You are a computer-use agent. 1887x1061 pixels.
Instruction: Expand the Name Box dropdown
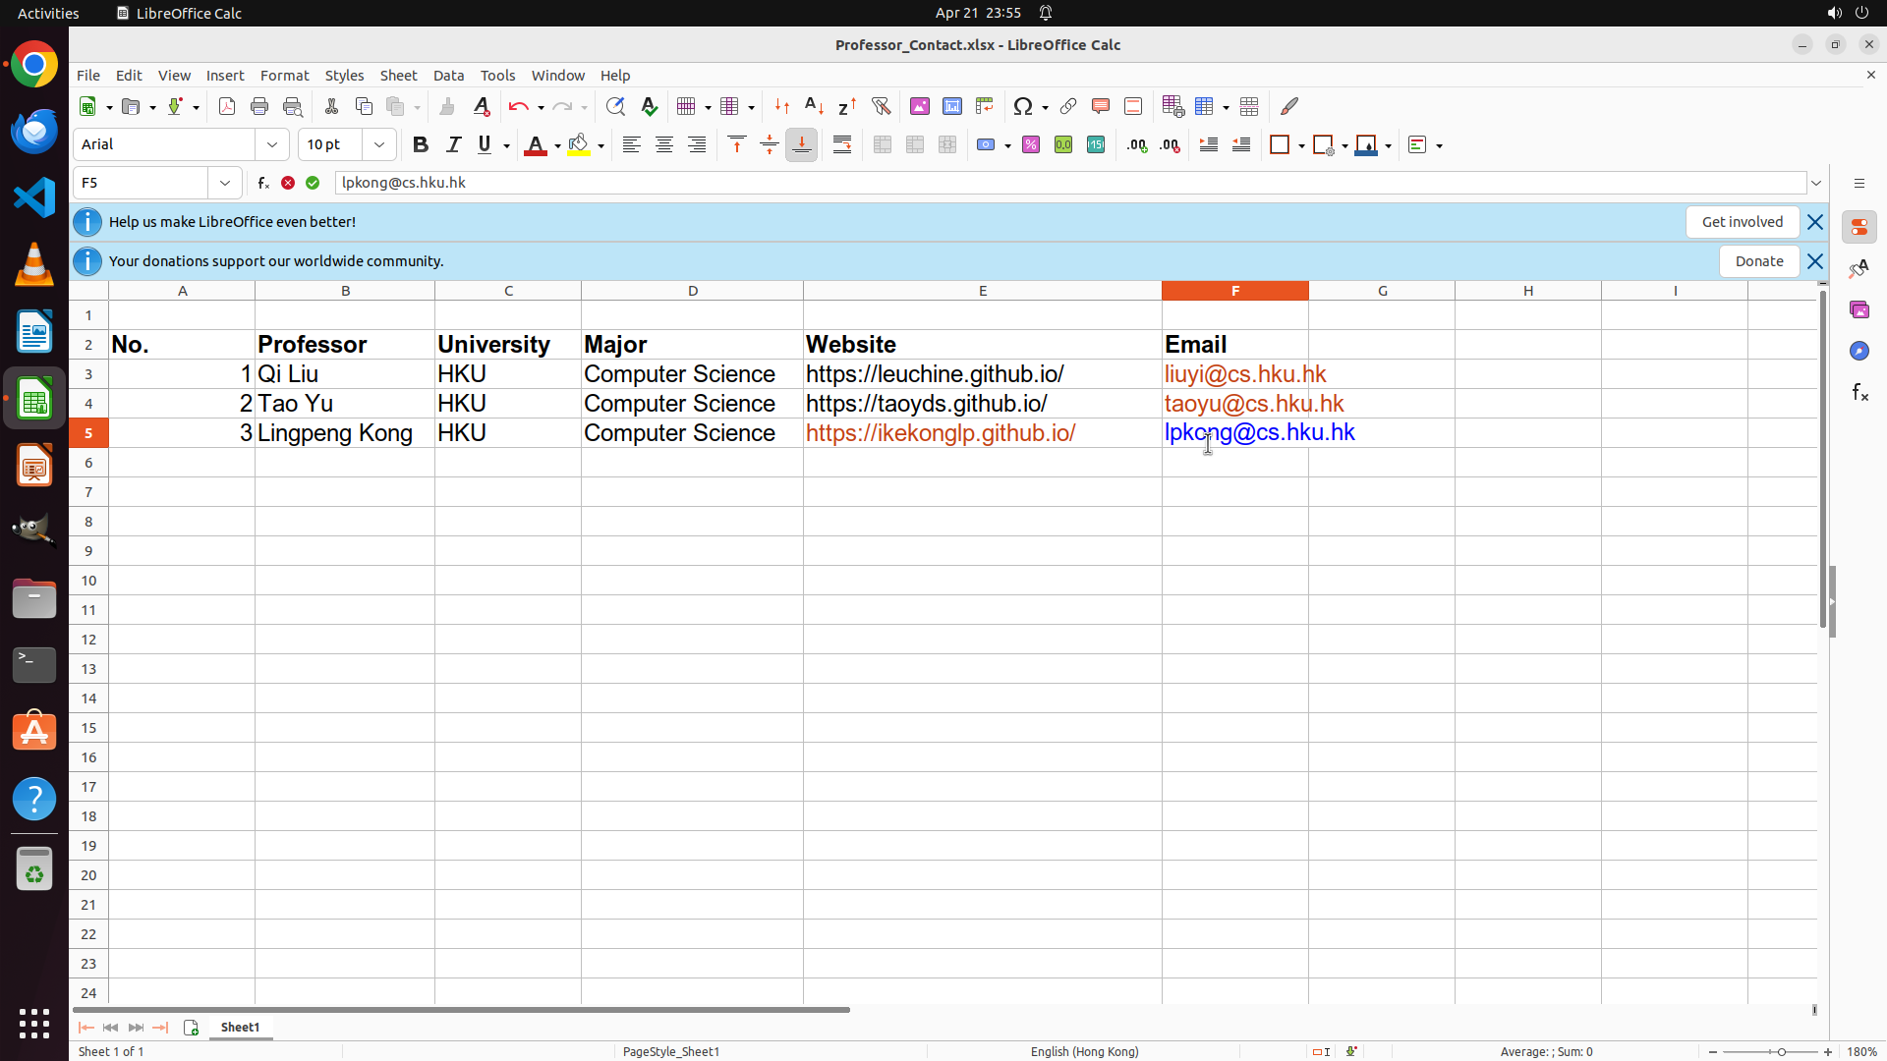tap(225, 183)
